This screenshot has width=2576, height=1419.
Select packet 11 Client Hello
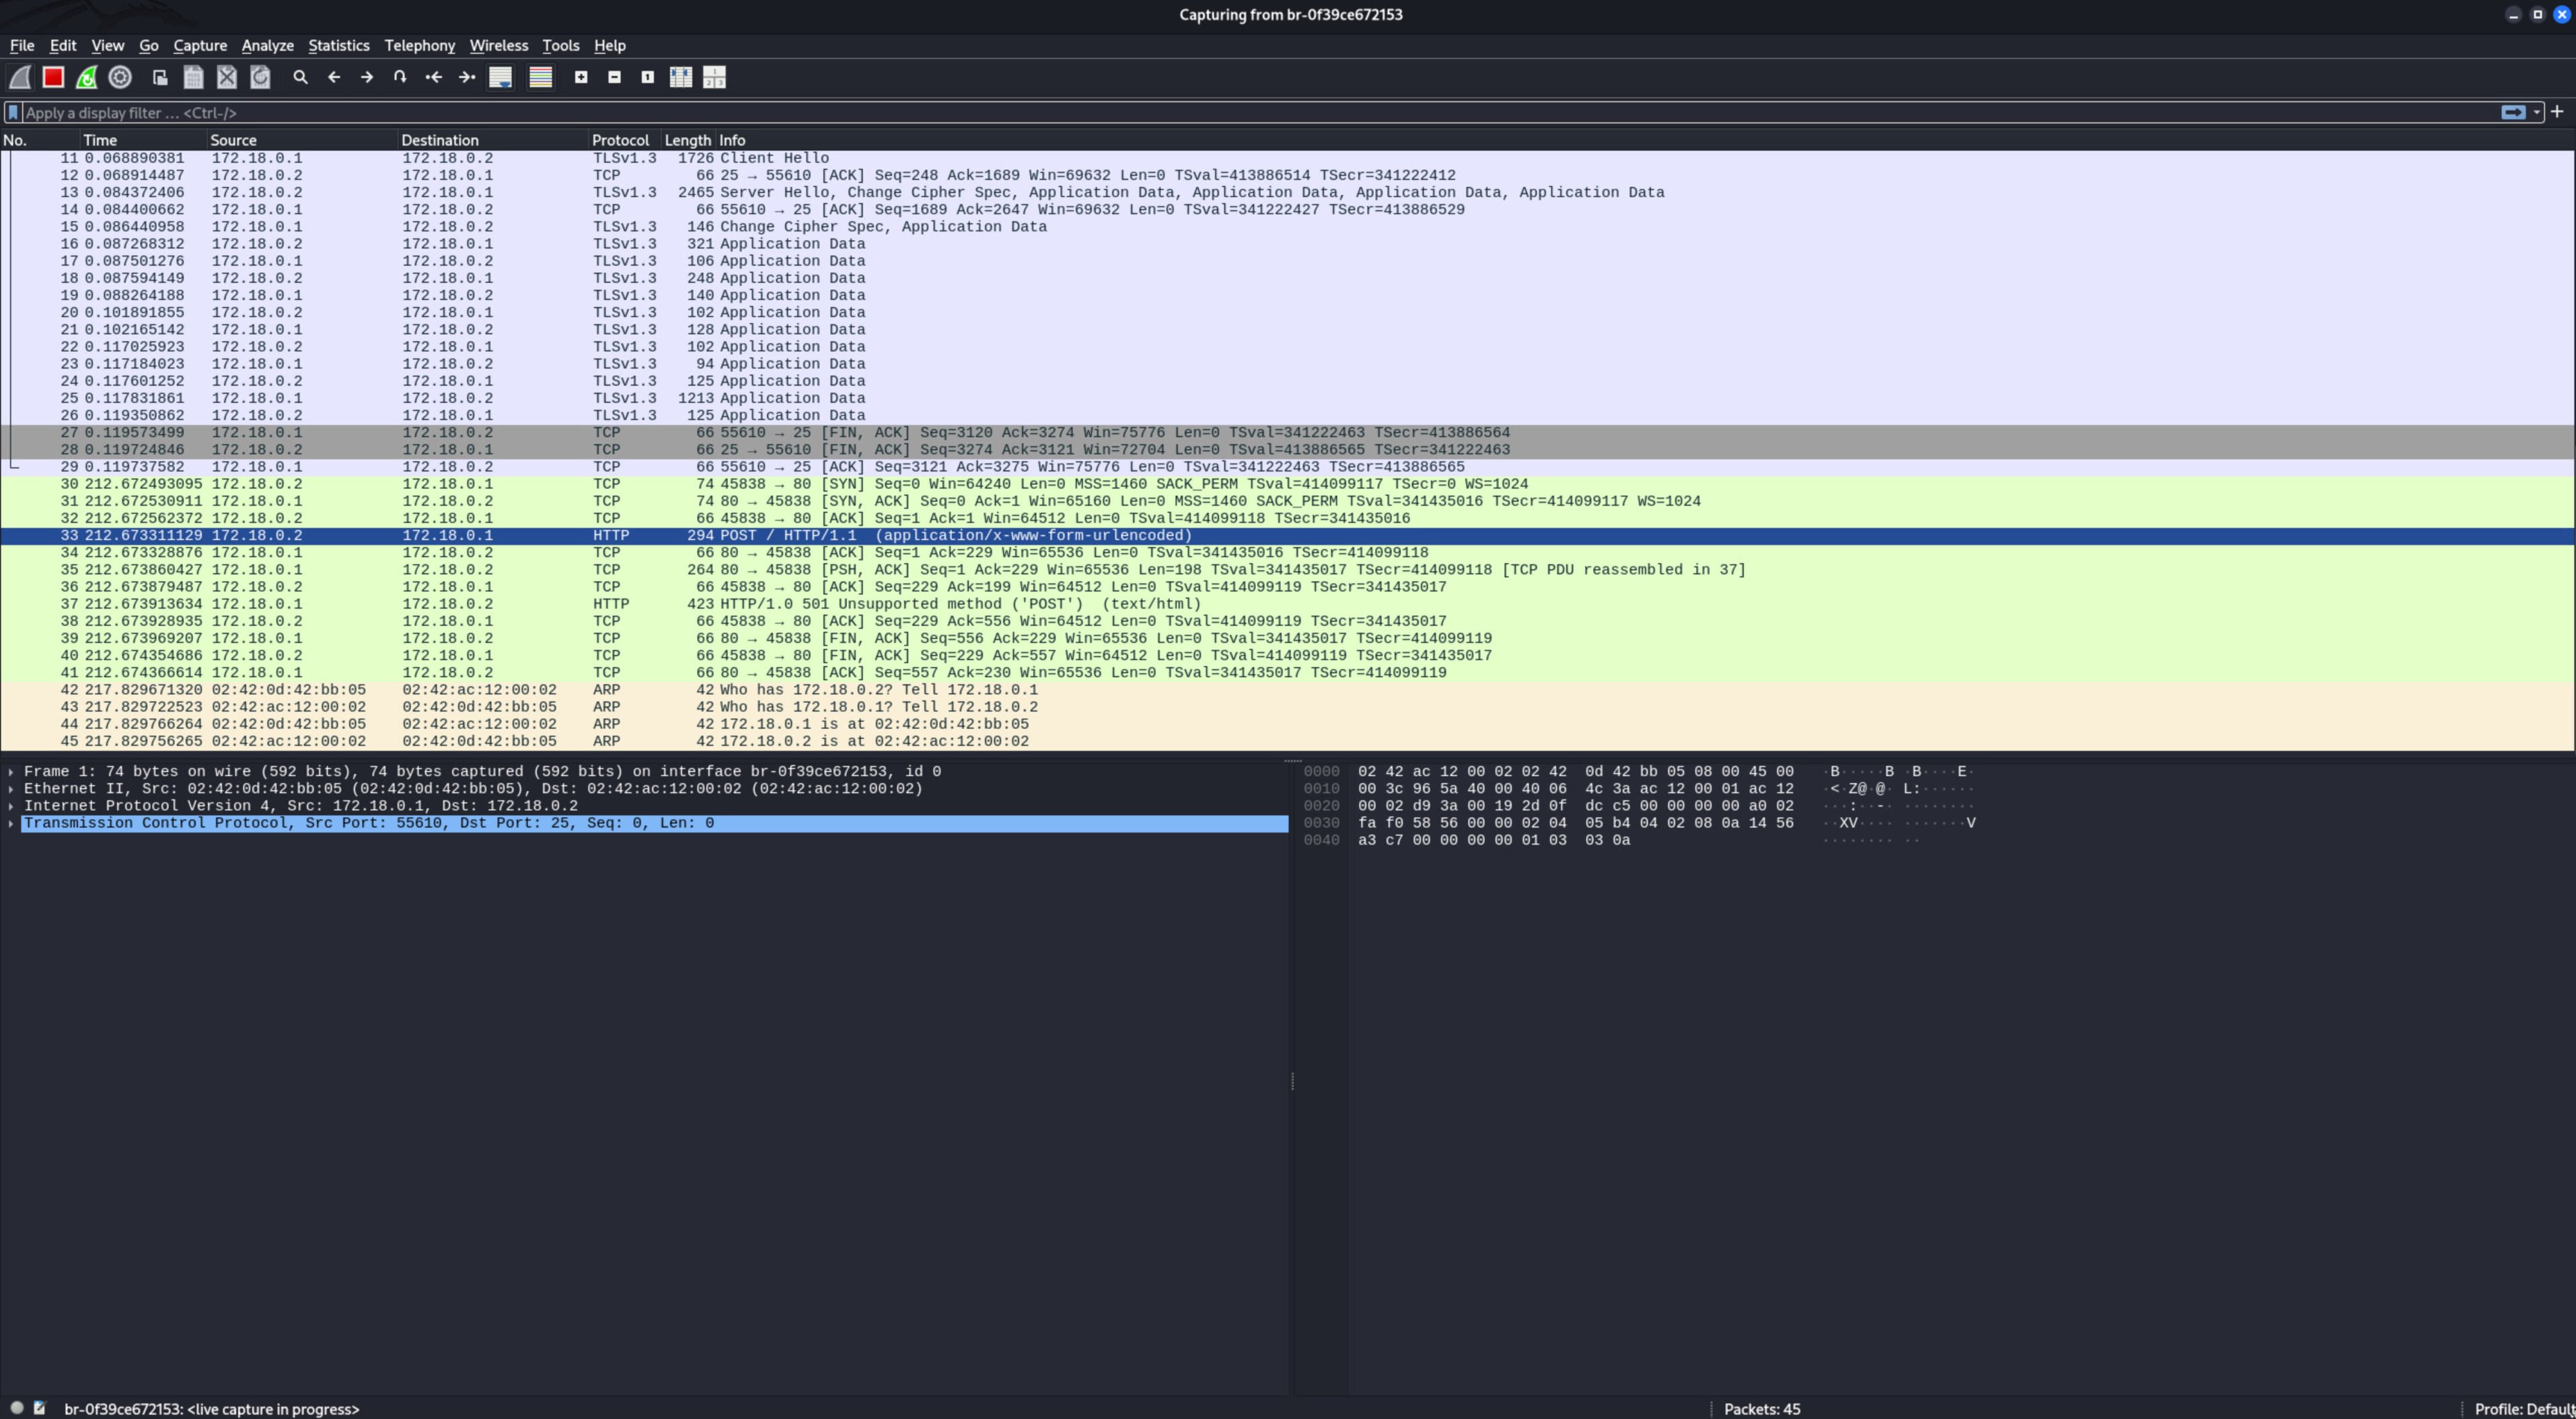[x=1288, y=158]
